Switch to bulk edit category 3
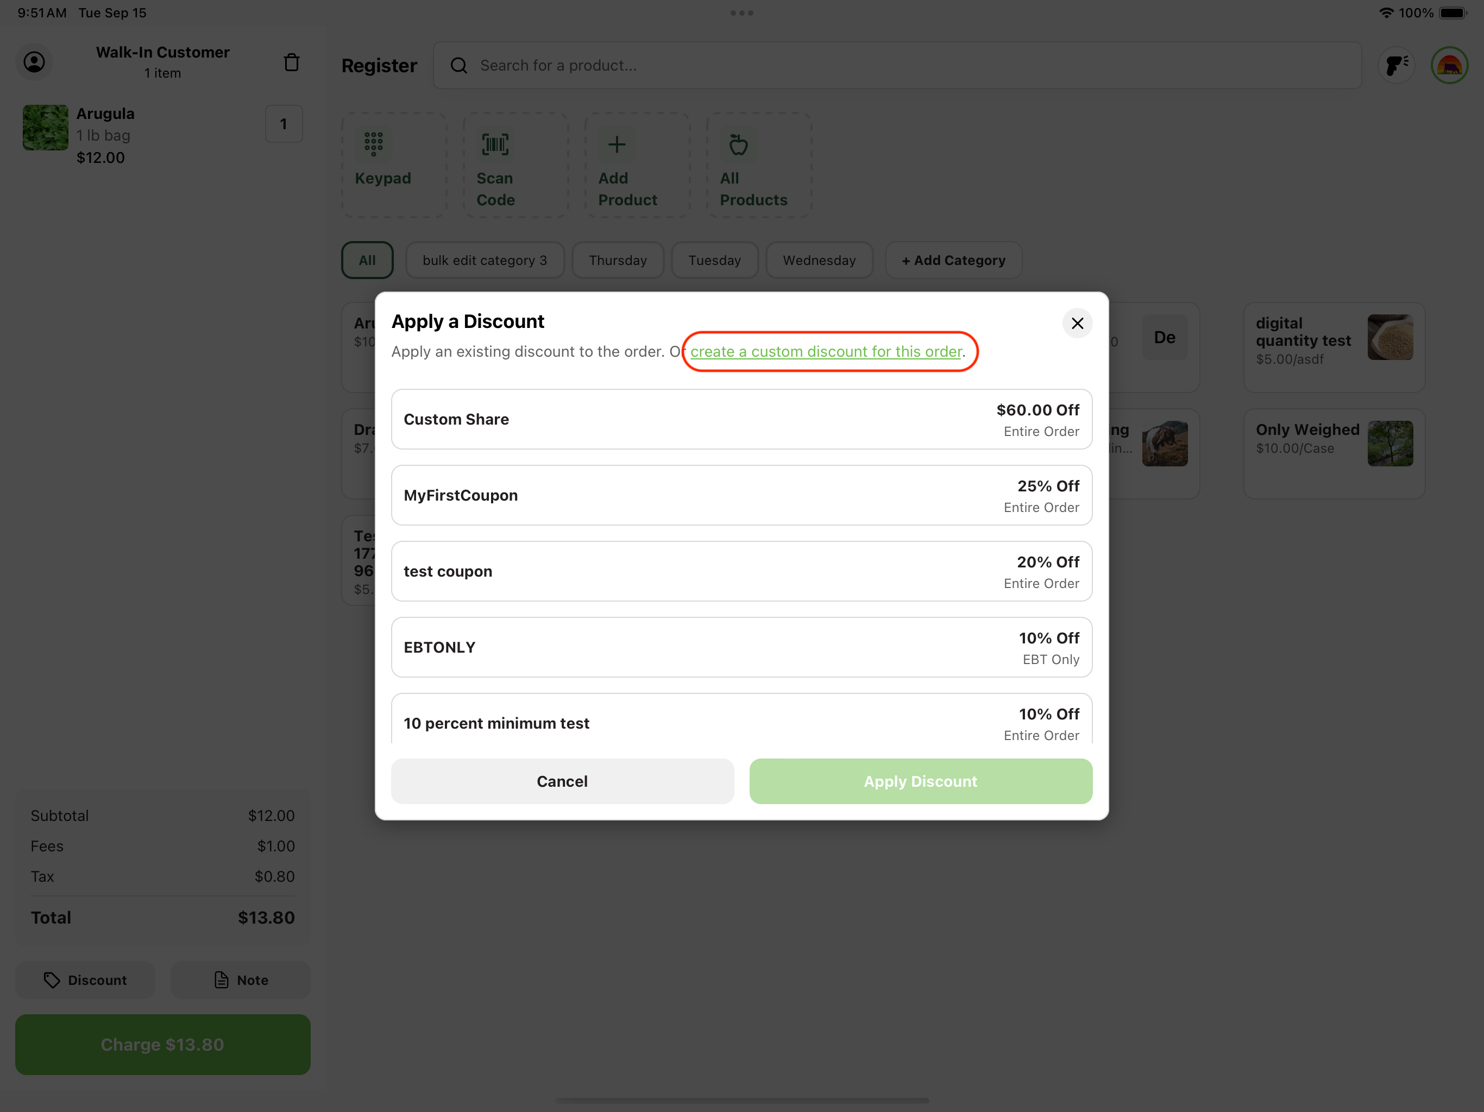This screenshot has width=1484, height=1112. click(x=485, y=260)
